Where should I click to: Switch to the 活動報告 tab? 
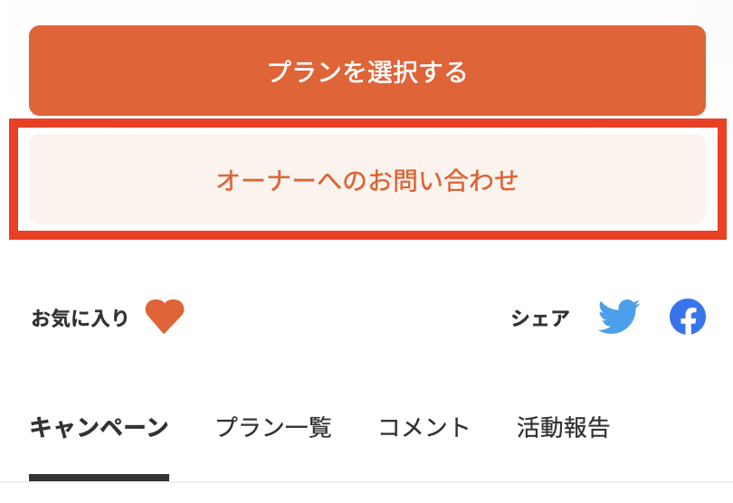(x=564, y=427)
